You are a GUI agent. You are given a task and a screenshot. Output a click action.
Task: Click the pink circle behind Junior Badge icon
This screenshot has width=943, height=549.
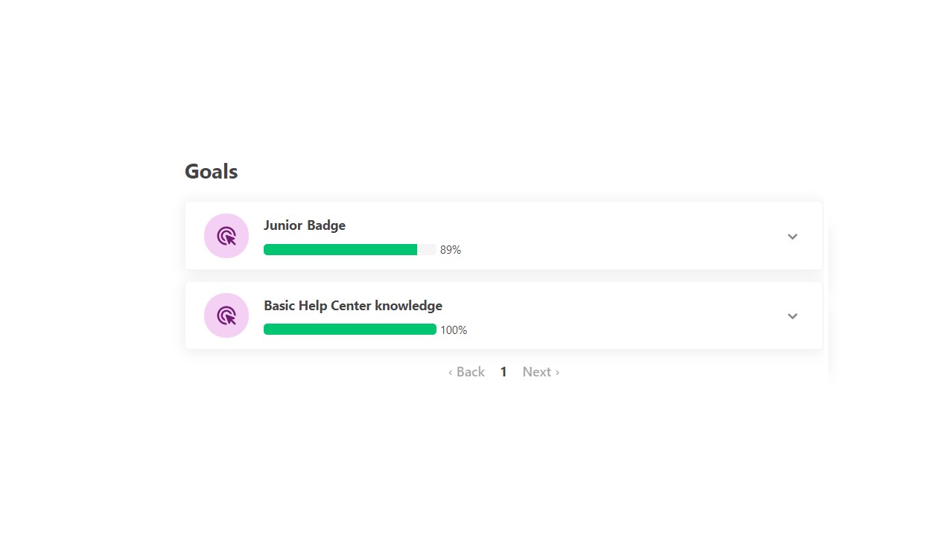click(x=226, y=236)
